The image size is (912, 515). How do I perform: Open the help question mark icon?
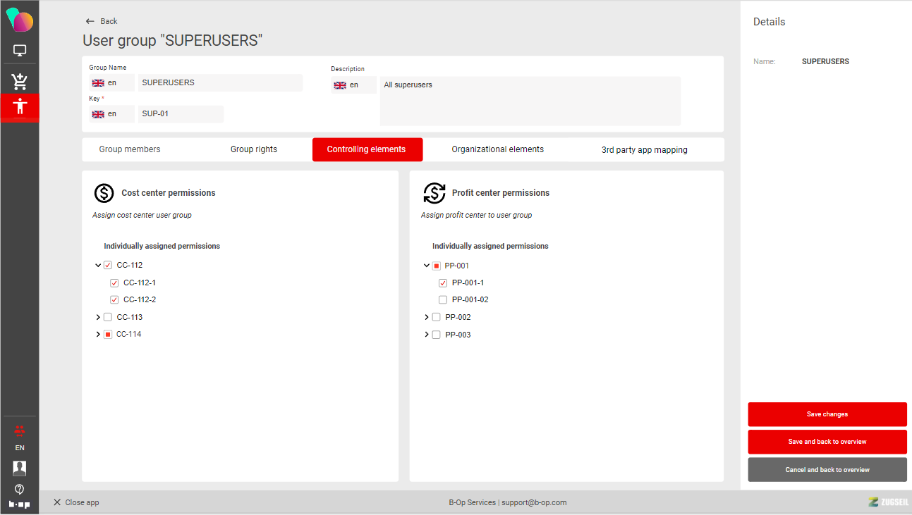(x=20, y=489)
